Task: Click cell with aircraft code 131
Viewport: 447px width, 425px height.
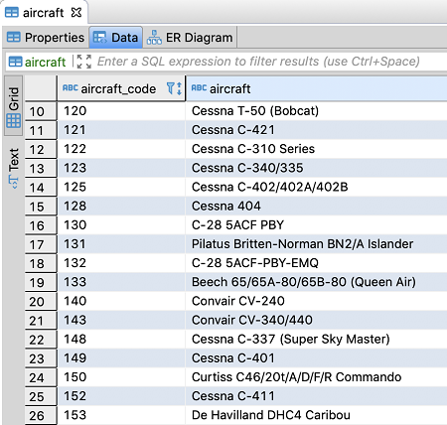Action: click(121, 244)
